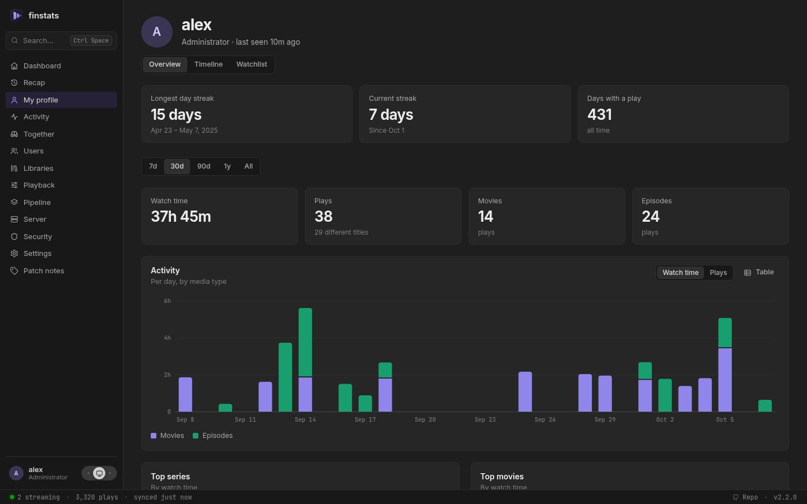Click the "3,320 plays" status text

coord(97,497)
